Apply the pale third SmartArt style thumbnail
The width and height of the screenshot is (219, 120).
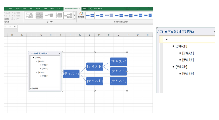coord(109,15)
